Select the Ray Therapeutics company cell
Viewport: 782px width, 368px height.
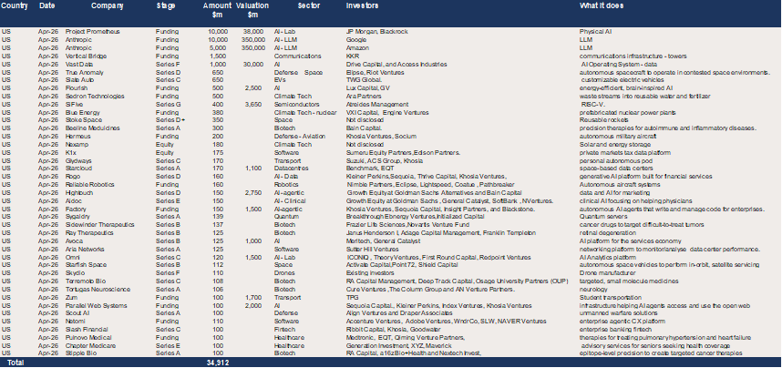pyautogui.click(x=89, y=233)
